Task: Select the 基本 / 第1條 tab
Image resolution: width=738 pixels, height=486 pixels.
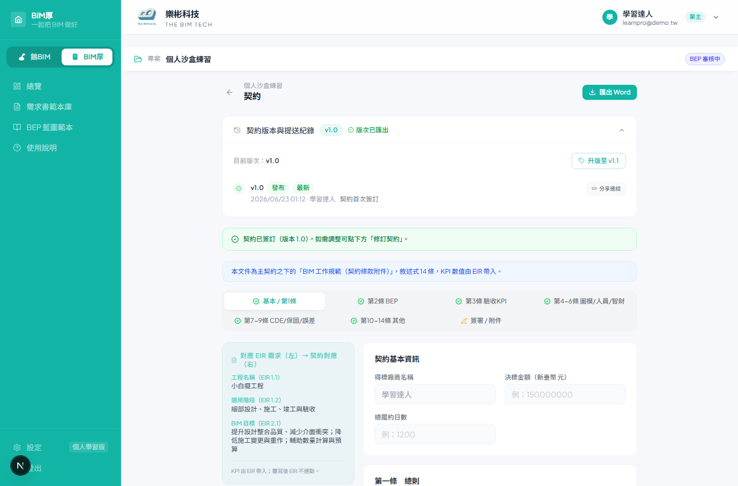Action: (274, 301)
